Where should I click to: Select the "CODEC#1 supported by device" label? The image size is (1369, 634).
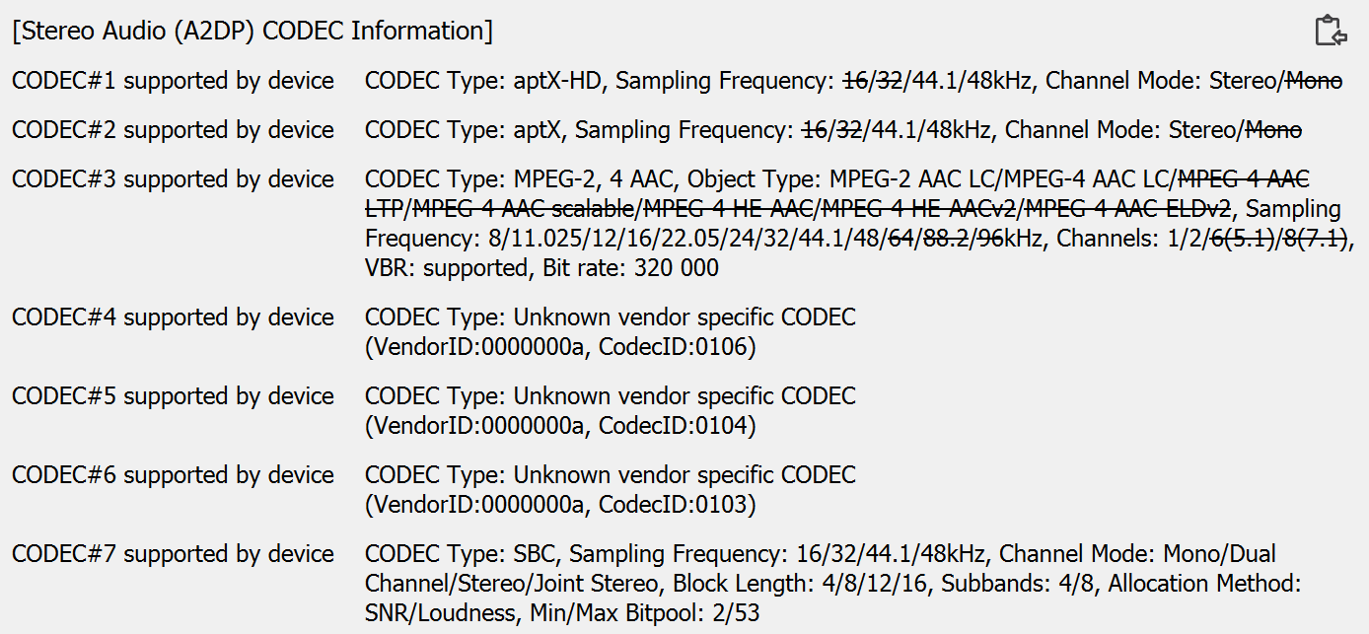click(x=173, y=81)
